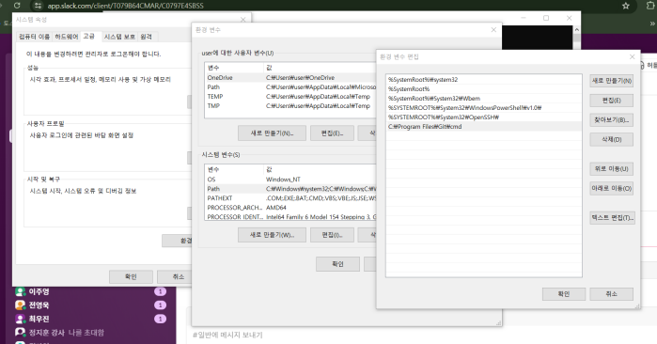The height and width of the screenshot is (344, 657).
Task: Click the 변수 column header in user variables
Action: (234, 68)
